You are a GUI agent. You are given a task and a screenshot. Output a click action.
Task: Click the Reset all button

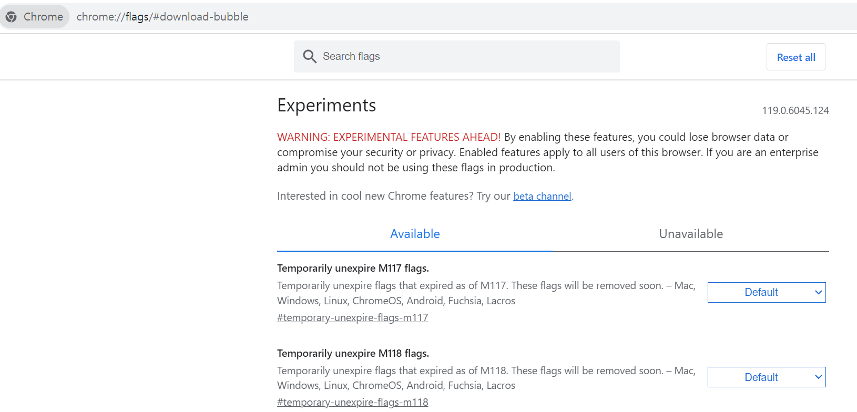click(x=795, y=57)
